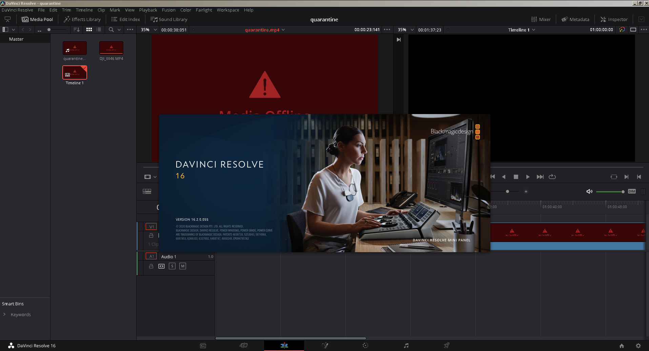This screenshot has height=351, width=649.
Task: Click the media pool search magnifier
Action: [x=111, y=30]
